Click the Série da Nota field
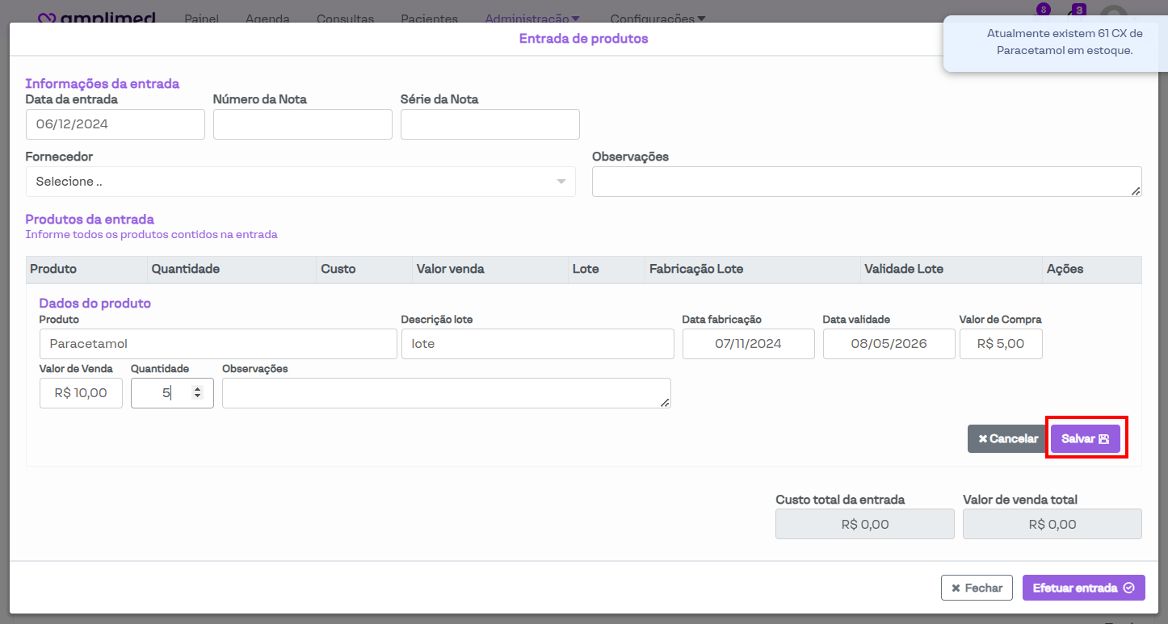The height and width of the screenshot is (624, 1168). click(489, 124)
